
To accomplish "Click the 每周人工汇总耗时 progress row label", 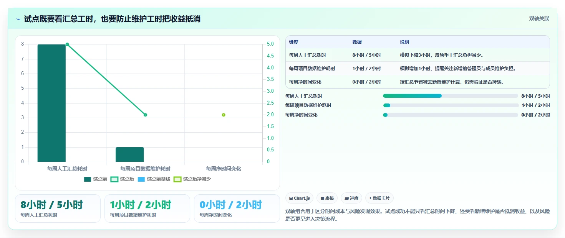I will click(x=303, y=96).
